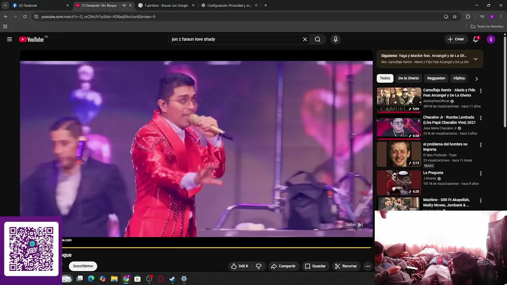Share the video with Compartir
The image size is (507, 285).
tap(283, 266)
